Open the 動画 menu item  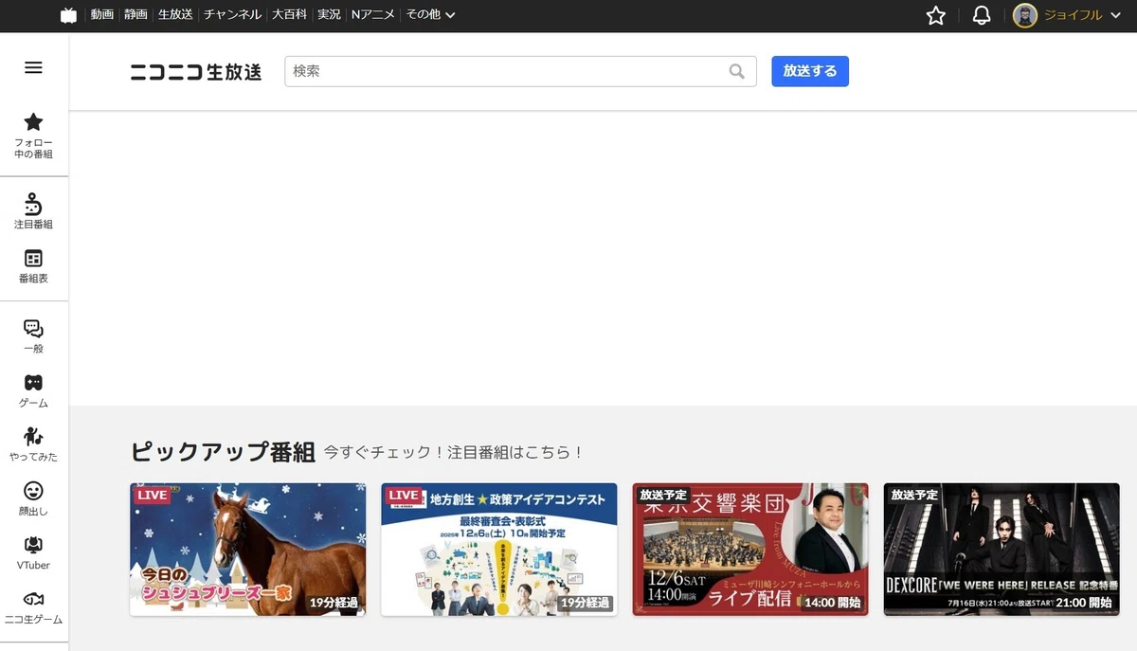click(x=102, y=15)
